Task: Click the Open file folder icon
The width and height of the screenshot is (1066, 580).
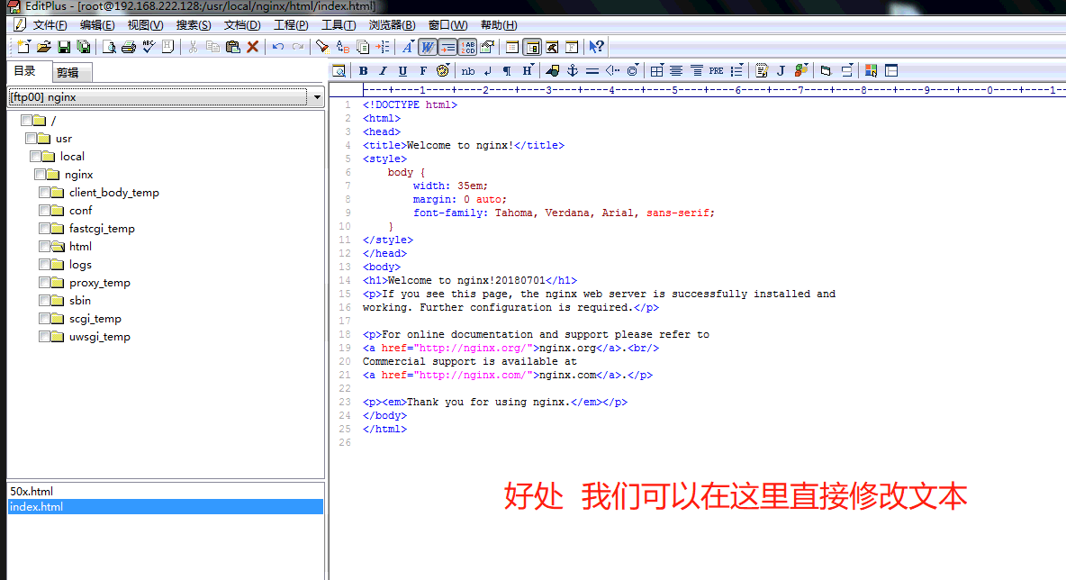Action: (x=44, y=47)
